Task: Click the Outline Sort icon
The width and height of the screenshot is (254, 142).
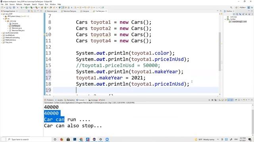Action: tap(237, 14)
